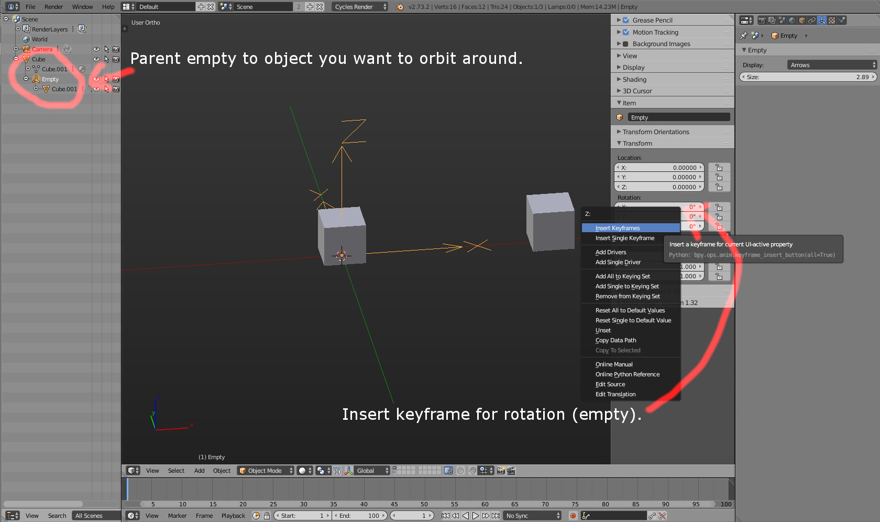Viewport: 880px width, 522px height.
Task: Click the World globe icon in outliner
Action: 26,39
